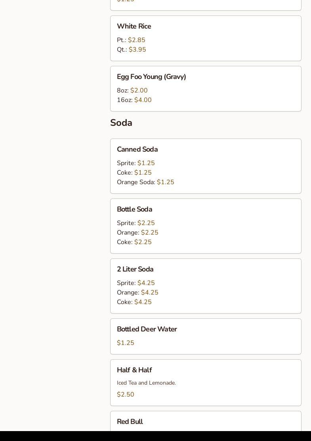
Task: Choose the 8oz gravy option
Action: tap(132, 91)
